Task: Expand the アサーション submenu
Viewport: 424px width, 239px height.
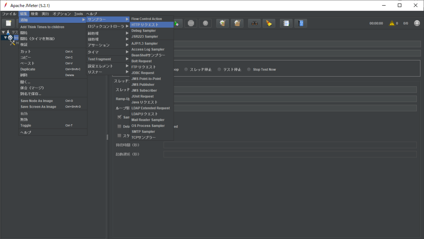Action: coord(108,45)
